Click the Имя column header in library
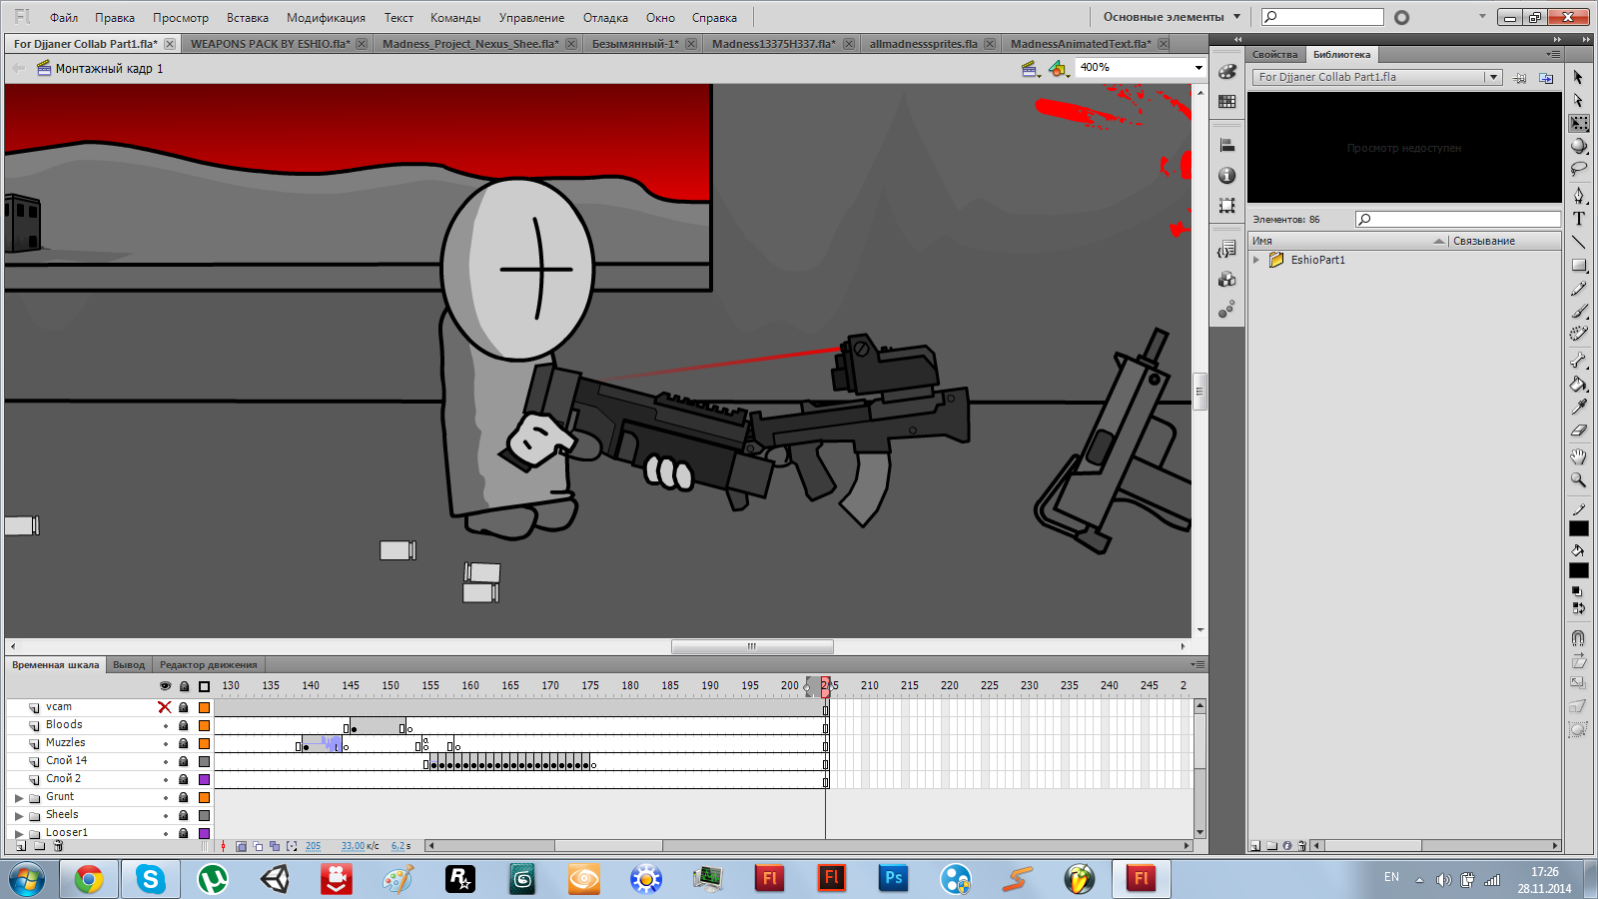The image size is (1598, 899). [x=1348, y=241]
